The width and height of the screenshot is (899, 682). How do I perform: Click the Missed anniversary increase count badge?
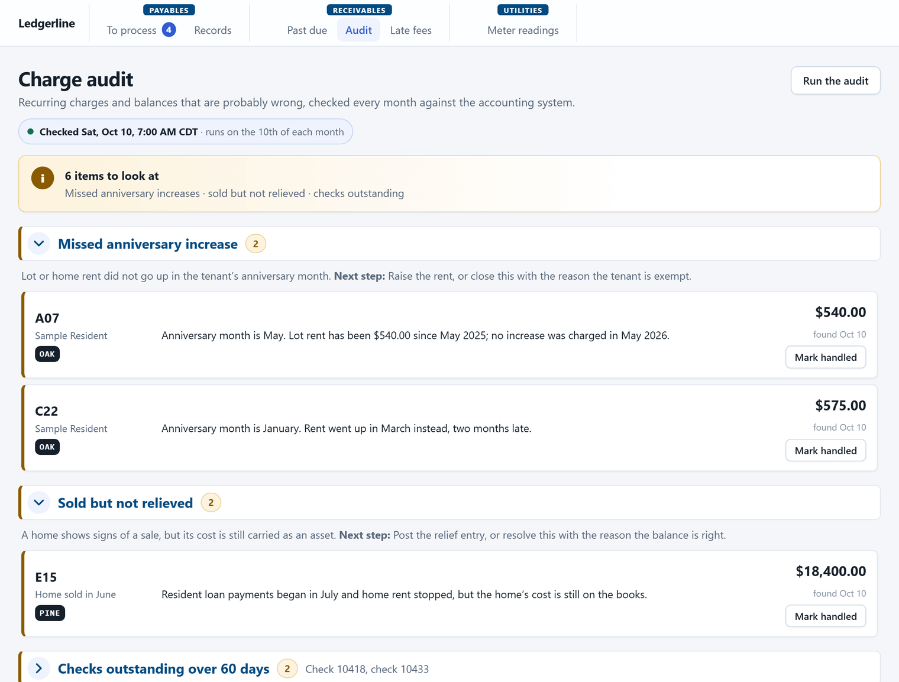(x=256, y=244)
